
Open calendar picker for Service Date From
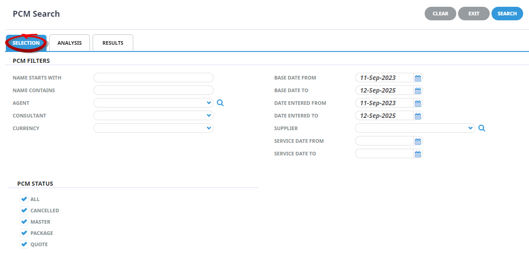pos(418,141)
